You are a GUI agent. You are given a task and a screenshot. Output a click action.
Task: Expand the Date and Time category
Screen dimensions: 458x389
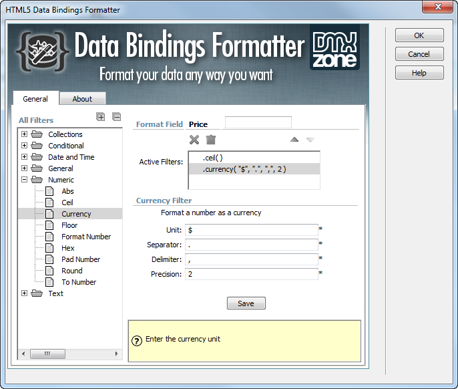(24, 157)
